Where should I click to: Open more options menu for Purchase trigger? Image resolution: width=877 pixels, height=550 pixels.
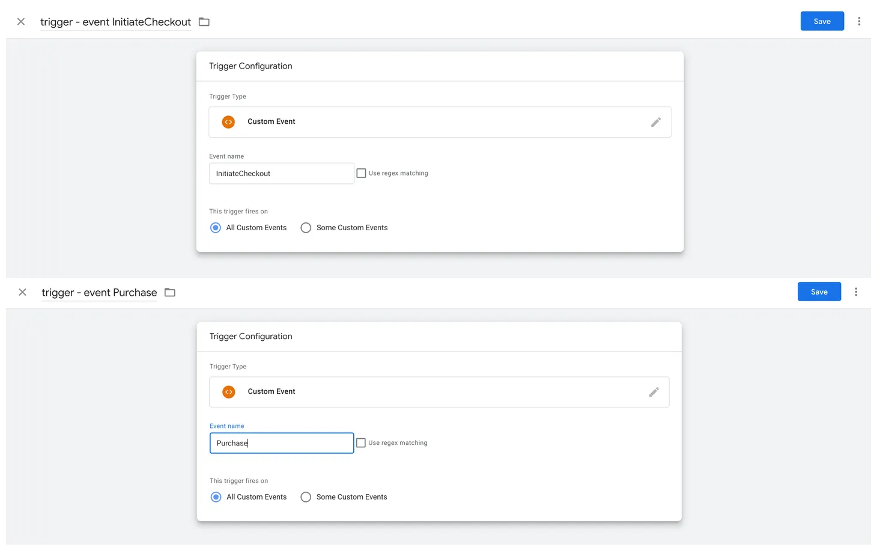coord(856,292)
